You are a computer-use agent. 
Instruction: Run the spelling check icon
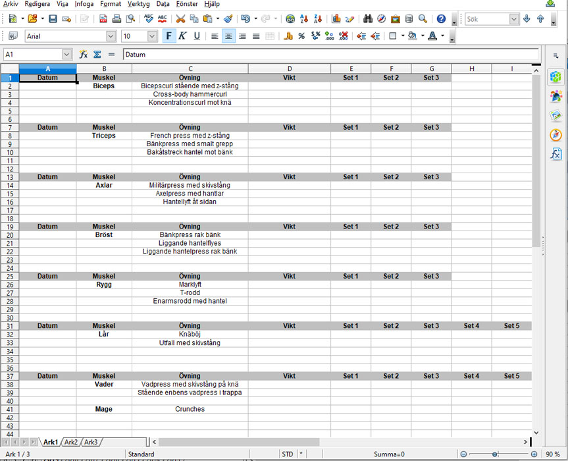[149, 19]
